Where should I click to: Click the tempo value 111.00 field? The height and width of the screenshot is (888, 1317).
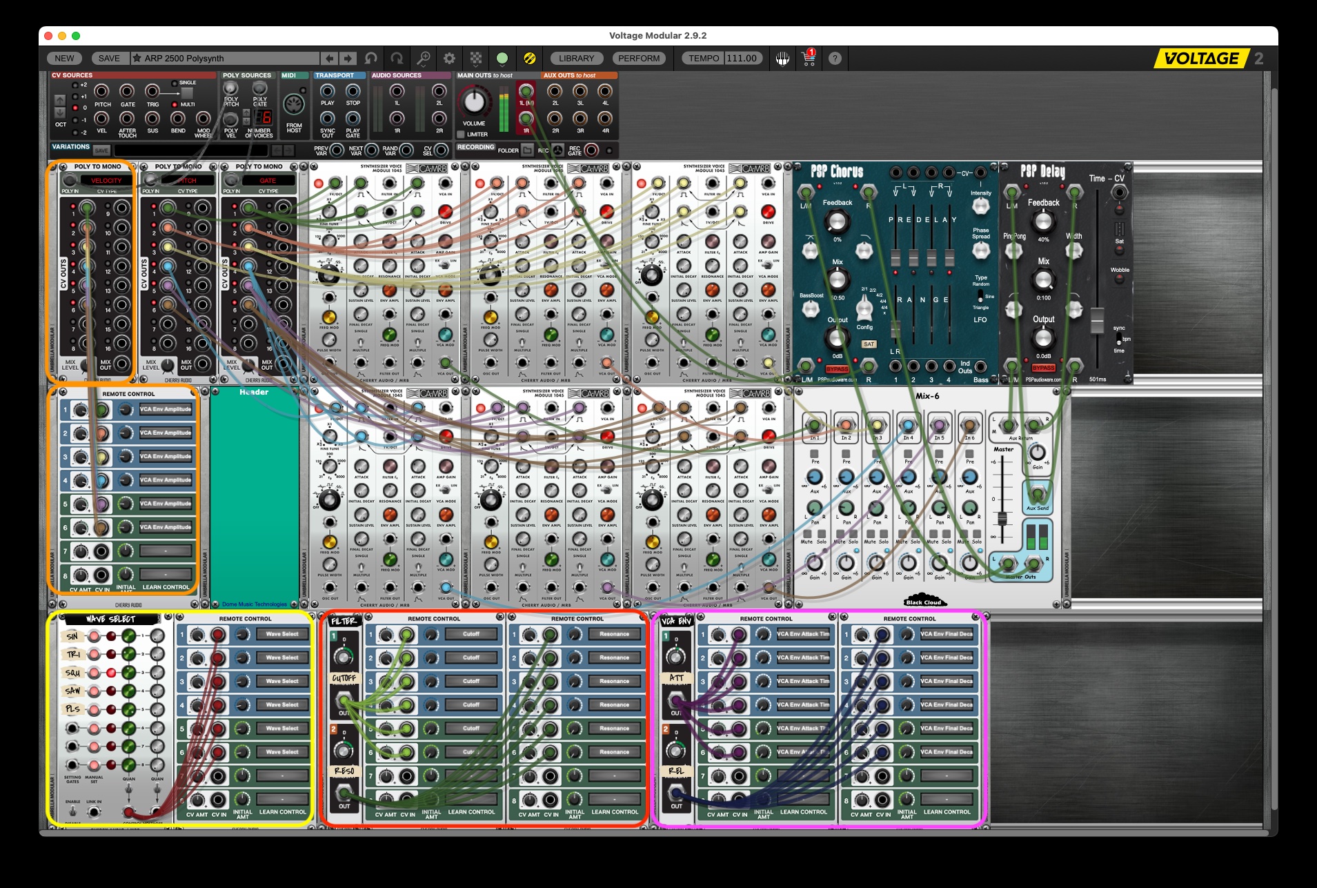pyautogui.click(x=742, y=59)
